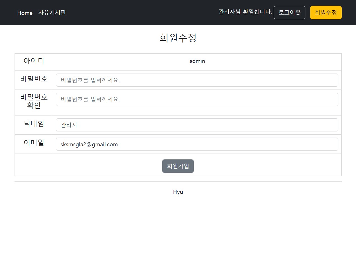The height and width of the screenshot is (264, 356).
Task: Submit the form via 회원가입 button
Action: click(x=178, y=166)
